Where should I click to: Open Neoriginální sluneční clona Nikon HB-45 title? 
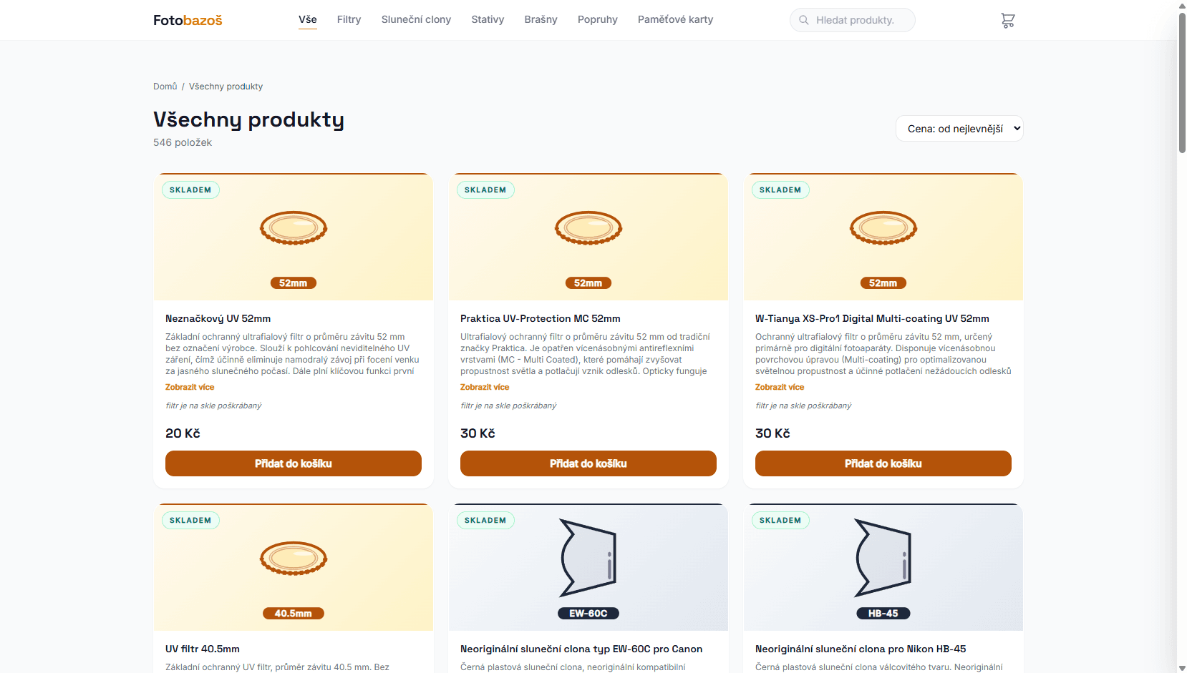click(861, 649)
